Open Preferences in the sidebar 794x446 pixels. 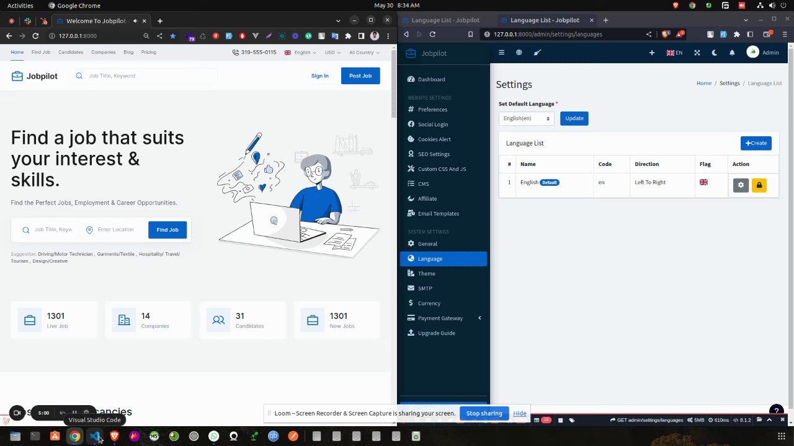[x=444, y=110]
